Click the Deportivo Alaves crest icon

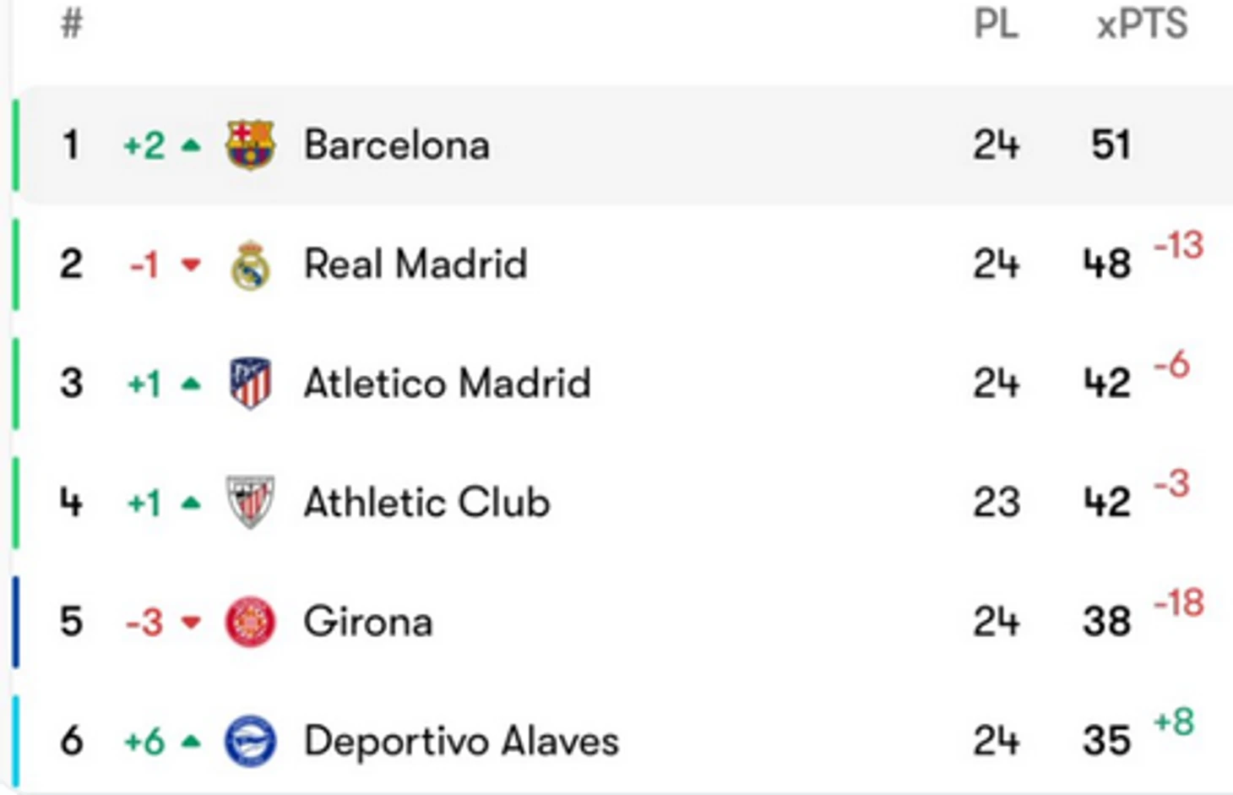251,742
